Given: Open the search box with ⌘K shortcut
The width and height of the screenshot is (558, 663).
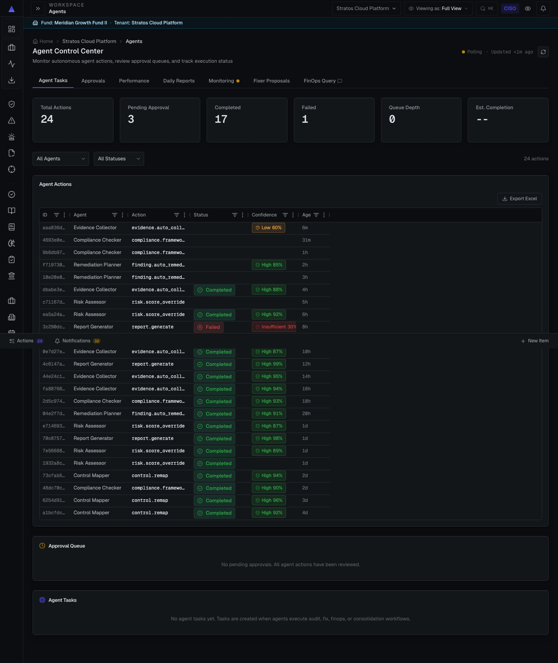Looking at the screenshot, I should click(x=487, y=9).
